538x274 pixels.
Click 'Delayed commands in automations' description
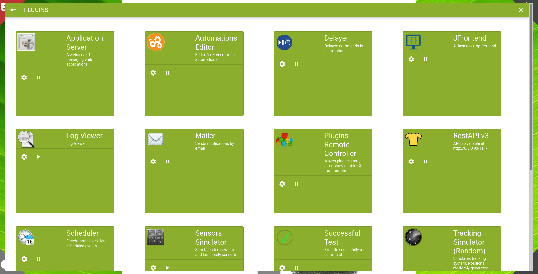[344, 48]
